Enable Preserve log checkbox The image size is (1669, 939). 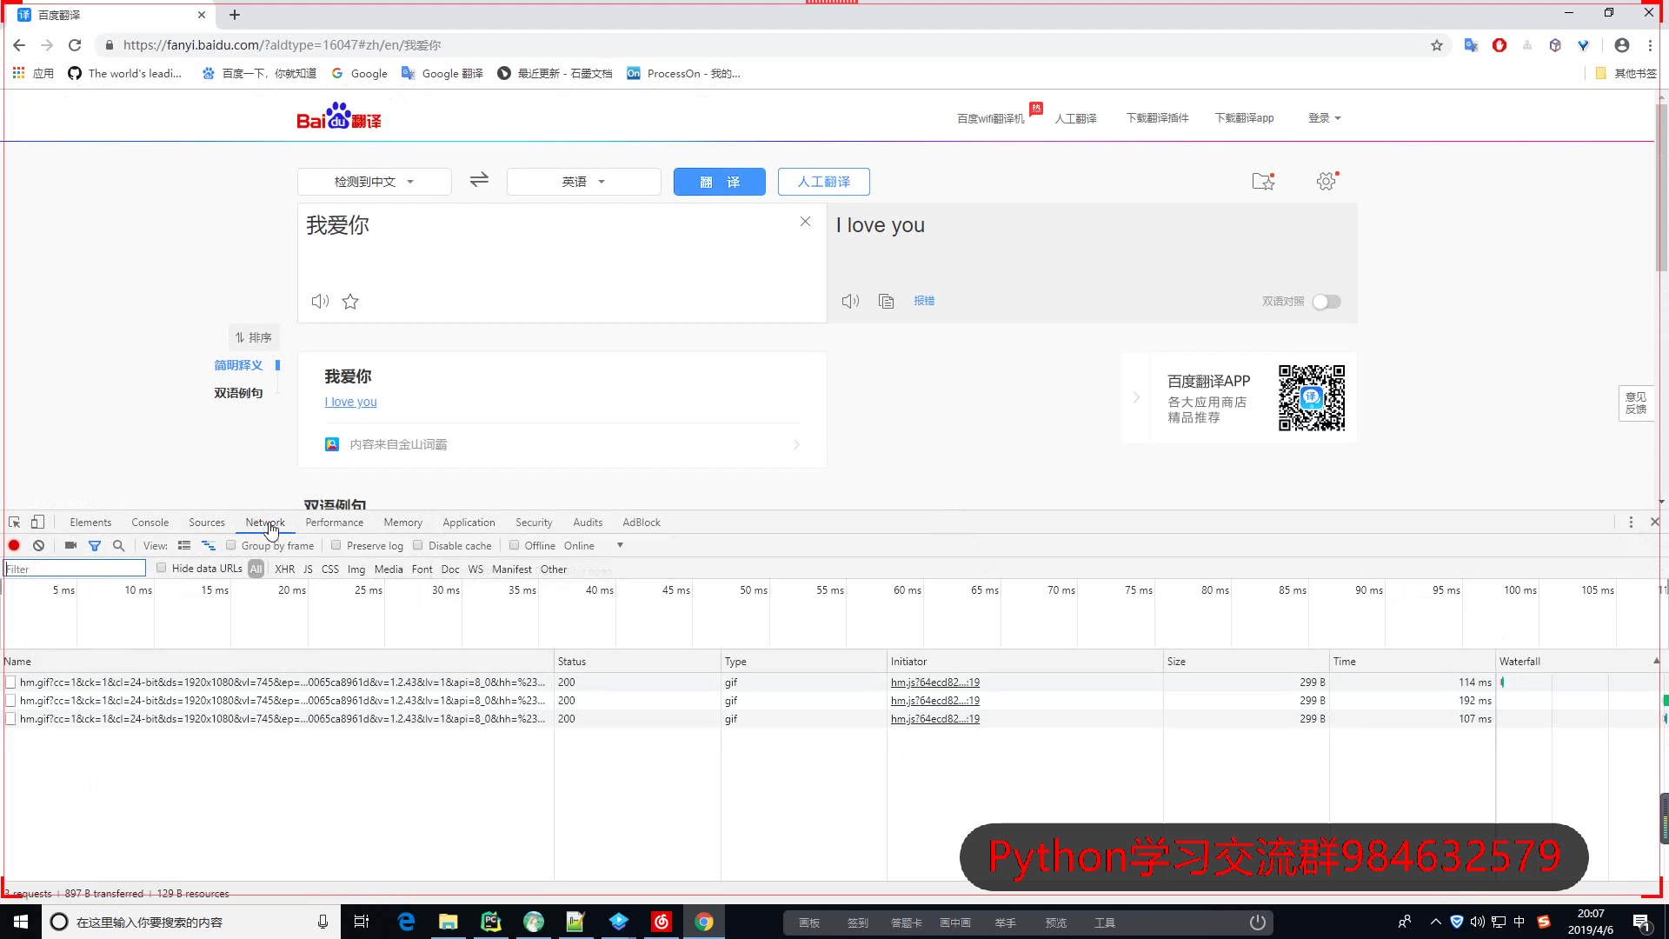coord(336,545)
